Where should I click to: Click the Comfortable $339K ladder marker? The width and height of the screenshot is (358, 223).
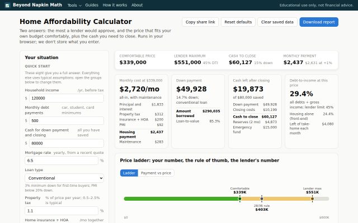(240, 198)
